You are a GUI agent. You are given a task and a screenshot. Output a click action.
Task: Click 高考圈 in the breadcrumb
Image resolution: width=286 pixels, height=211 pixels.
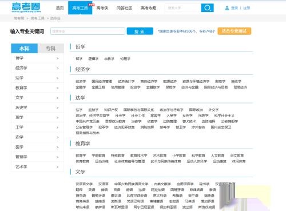click(19, 18)
